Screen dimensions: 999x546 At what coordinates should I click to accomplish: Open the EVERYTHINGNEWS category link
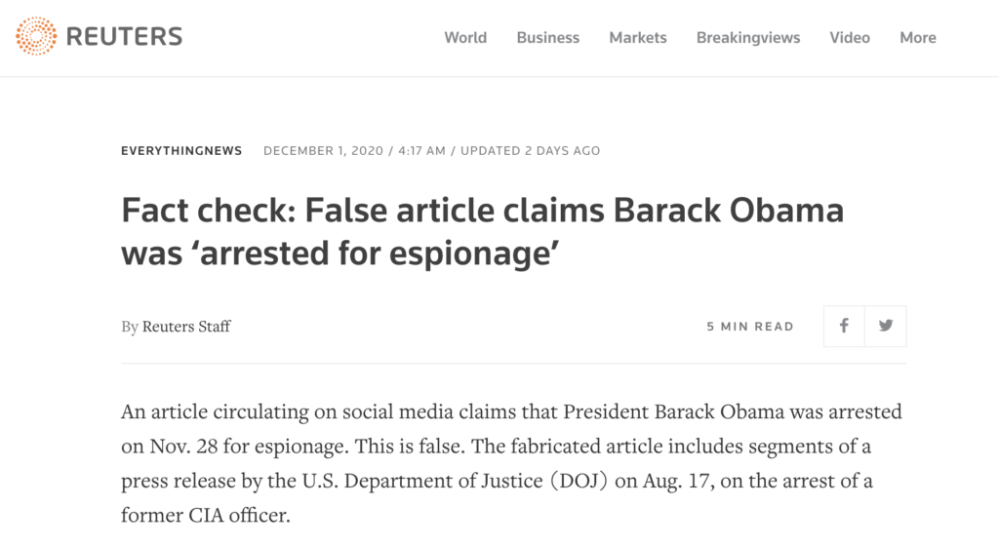[x=181, y=151]
